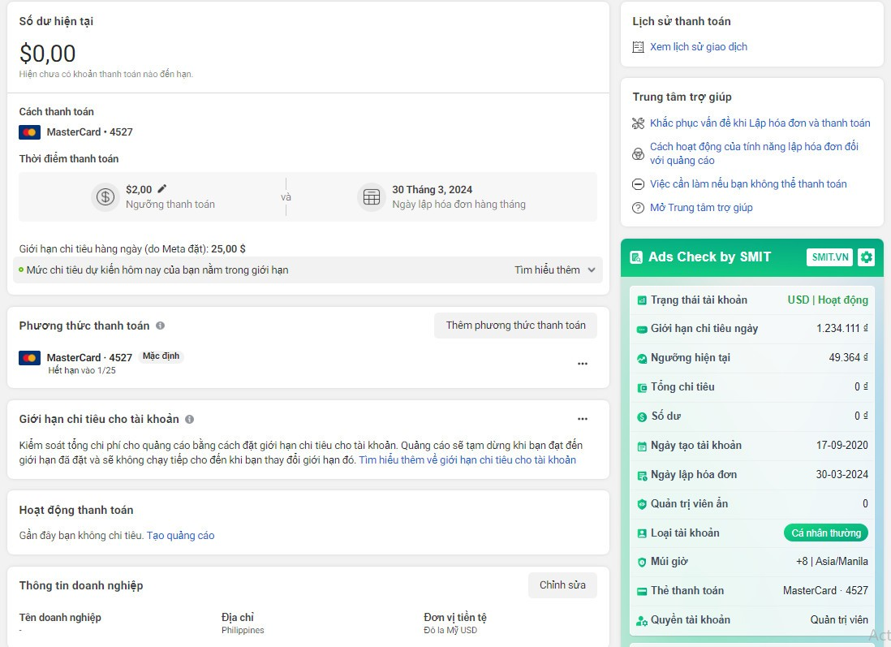Click the Ads Check by SMIT logo icon
The image size is (891, 647).
click(636, 257)
